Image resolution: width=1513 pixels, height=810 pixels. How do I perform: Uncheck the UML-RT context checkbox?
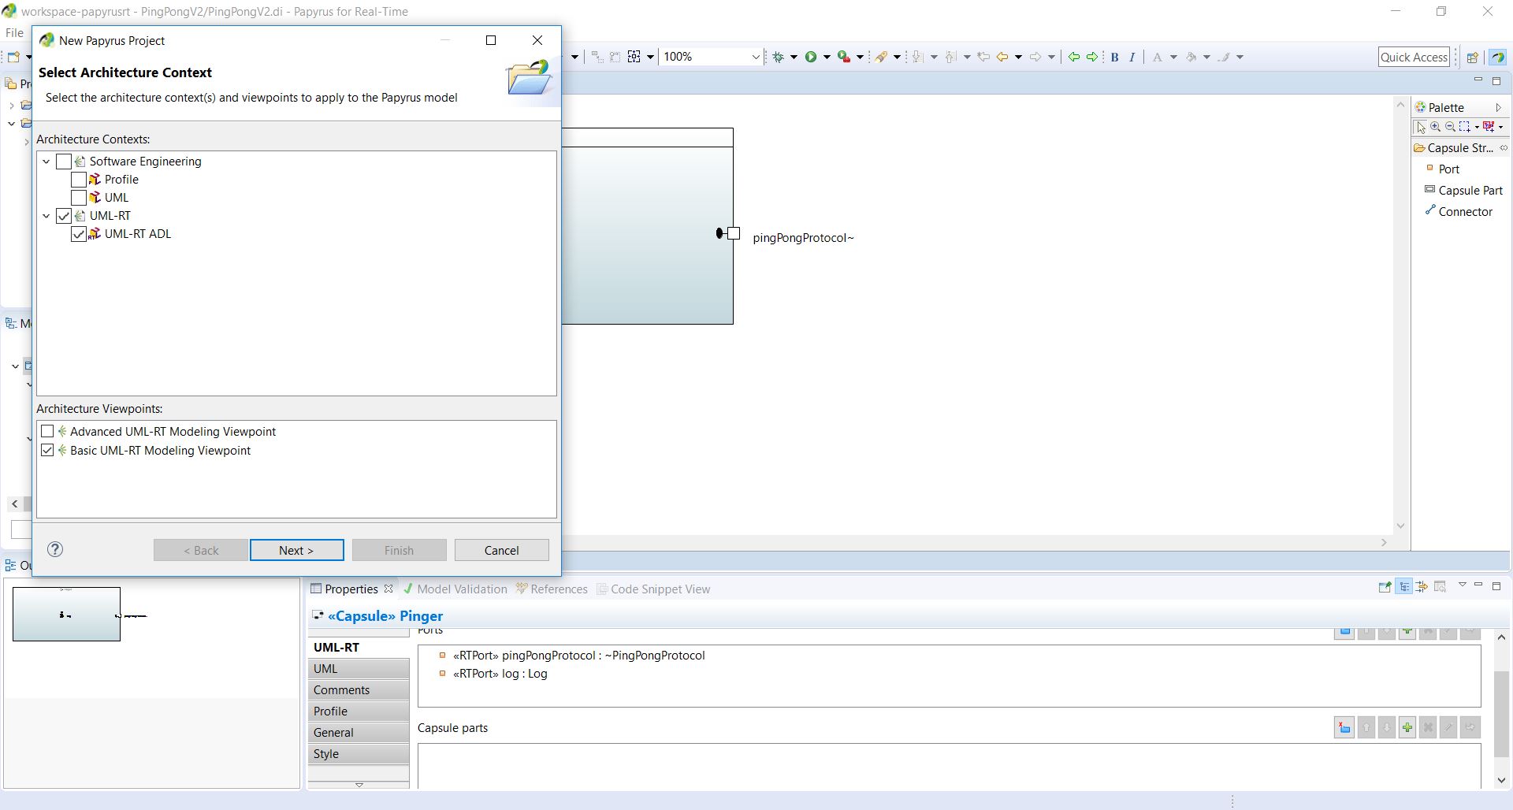[x=64, y=216]
